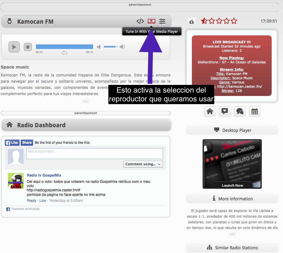Screen dimensions: 283x253
Task: Click the Stream Info label
Action: coord(231,69)
